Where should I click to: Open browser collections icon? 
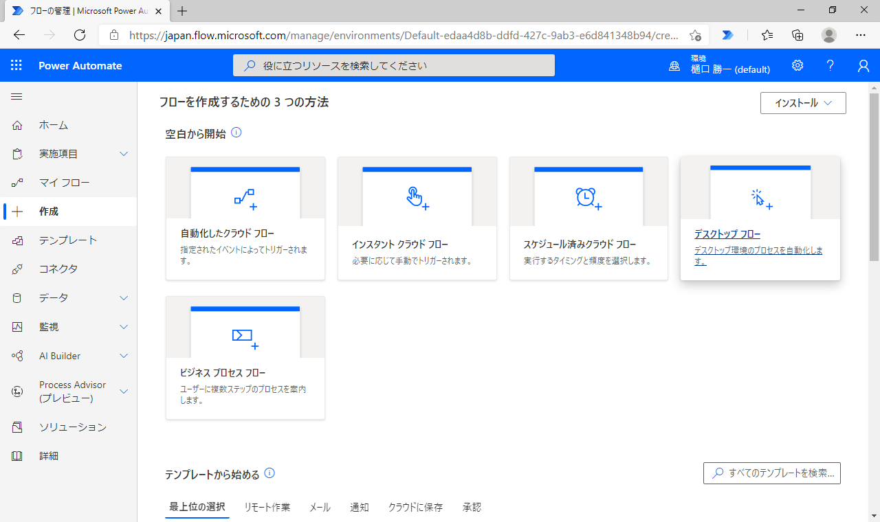click(797, 35)
